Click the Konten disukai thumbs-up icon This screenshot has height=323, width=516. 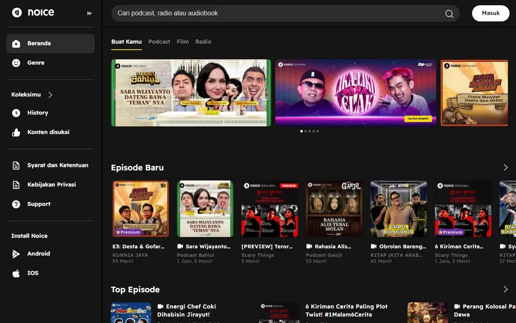16,132
